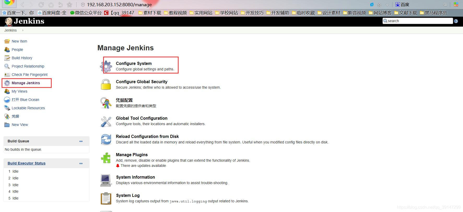Viewport: 463px width, 212px height.
Task: Click the My Views icon
Action: click(x=7, y=91)
